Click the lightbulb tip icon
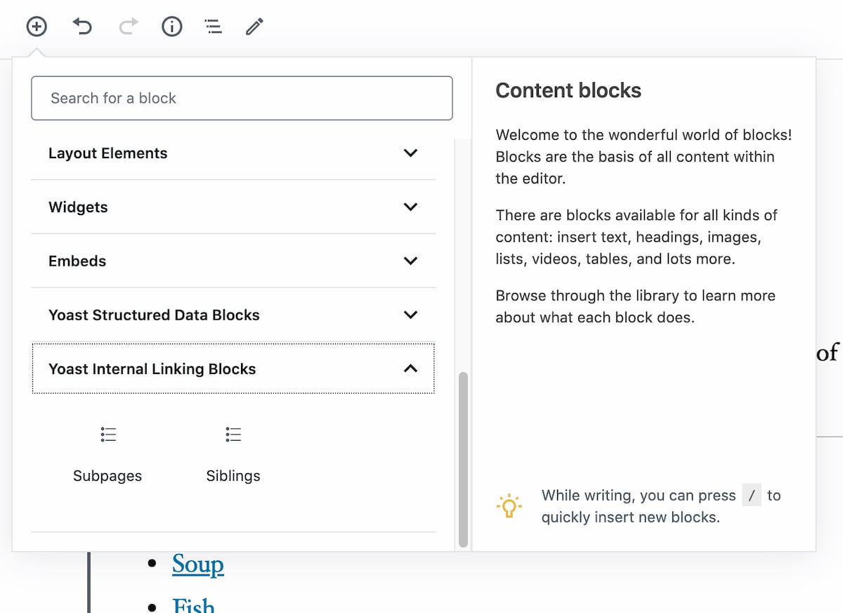 coord(509,506)
